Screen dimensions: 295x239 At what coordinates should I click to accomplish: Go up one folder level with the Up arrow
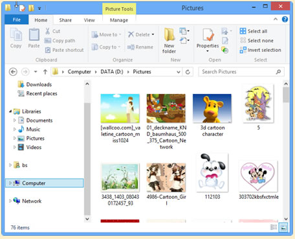pyautogui.click(x=45, y=72)
